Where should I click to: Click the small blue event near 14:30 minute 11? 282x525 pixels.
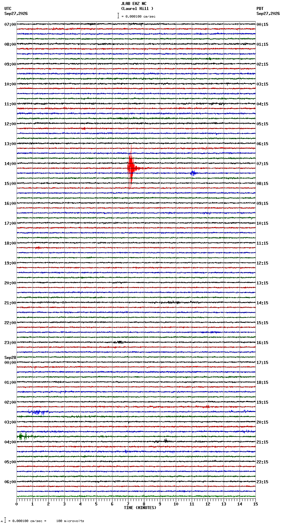[x=193, y=173]
